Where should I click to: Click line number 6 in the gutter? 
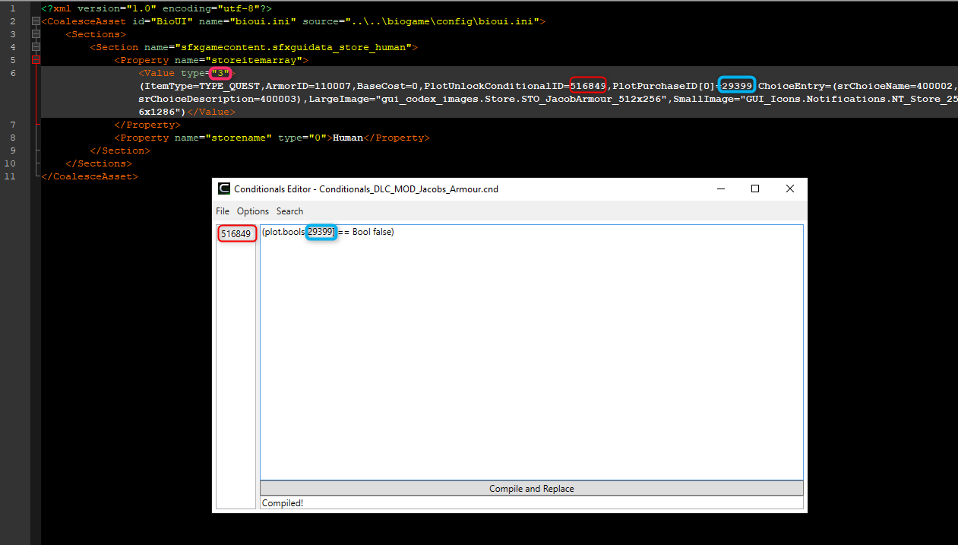(13, 73)
